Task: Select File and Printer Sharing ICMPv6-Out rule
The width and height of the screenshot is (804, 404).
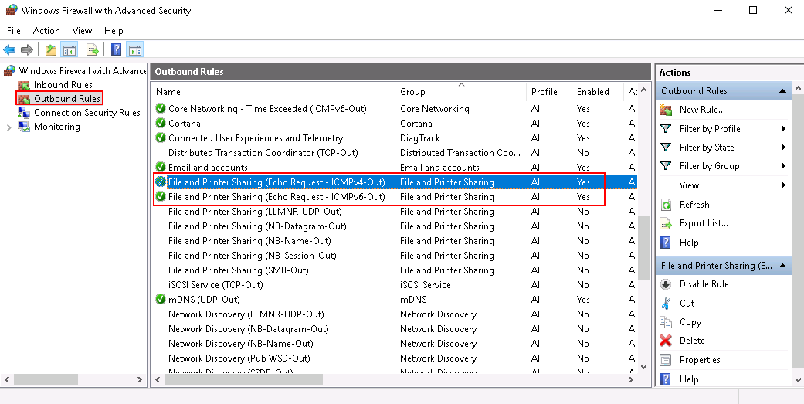Action: click(x=395, y=197)
